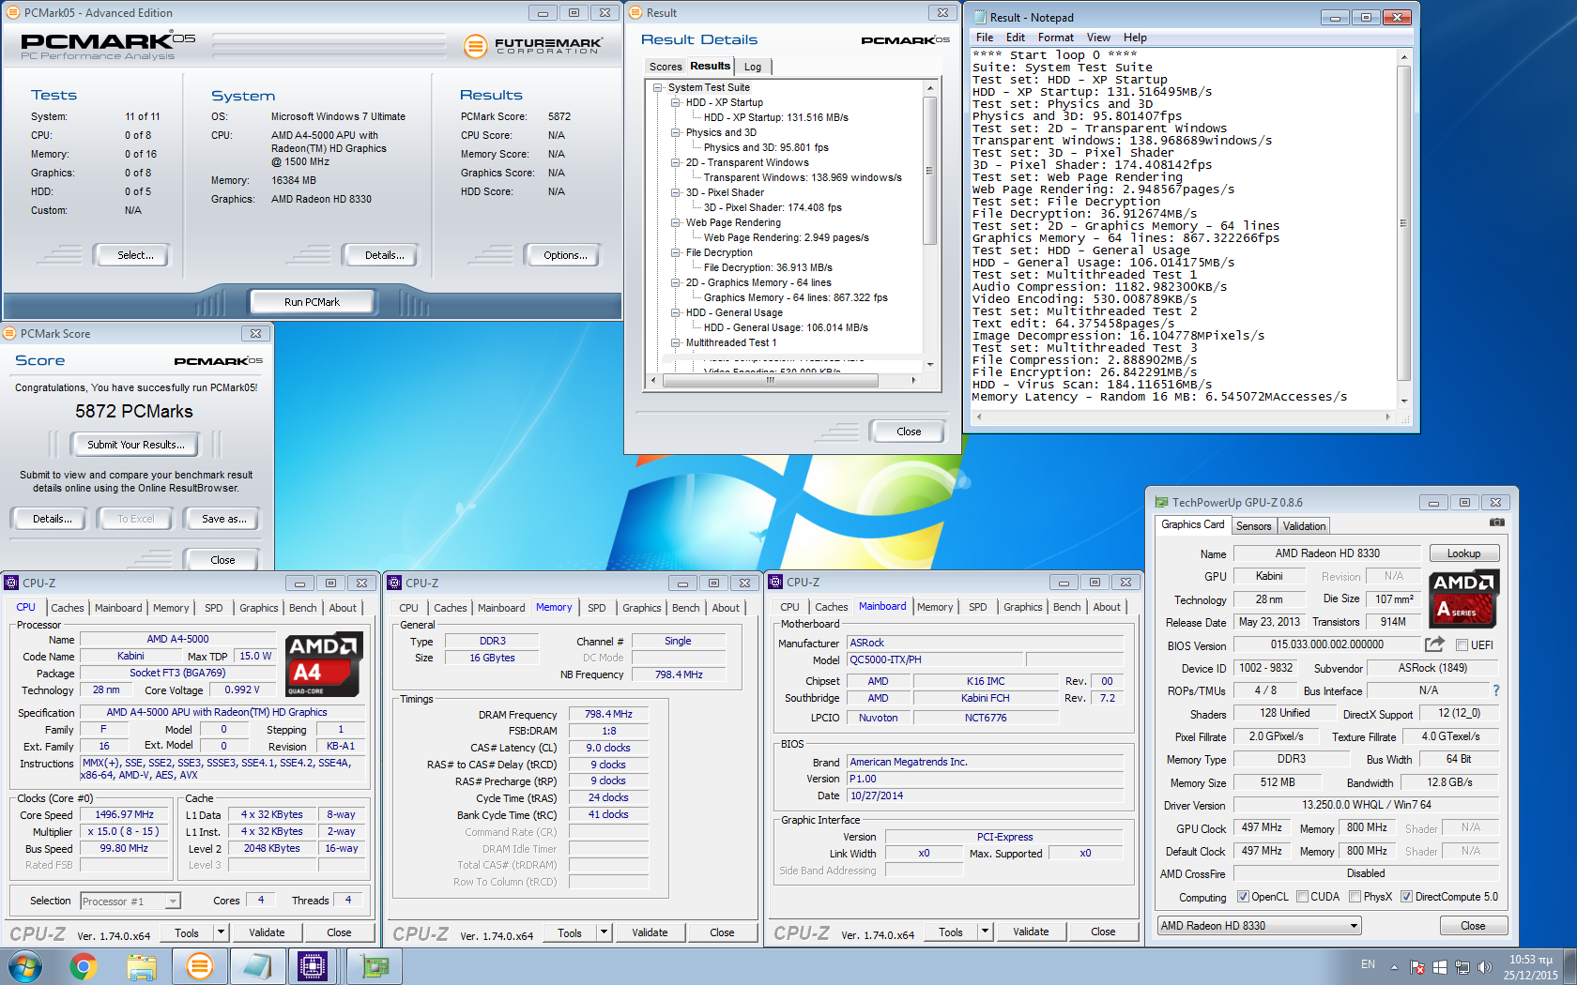Select 'File Decryption: 36.913 MB/s' tree row
This screenshot has height=985, width=1577.
click(x=768, y=267)
